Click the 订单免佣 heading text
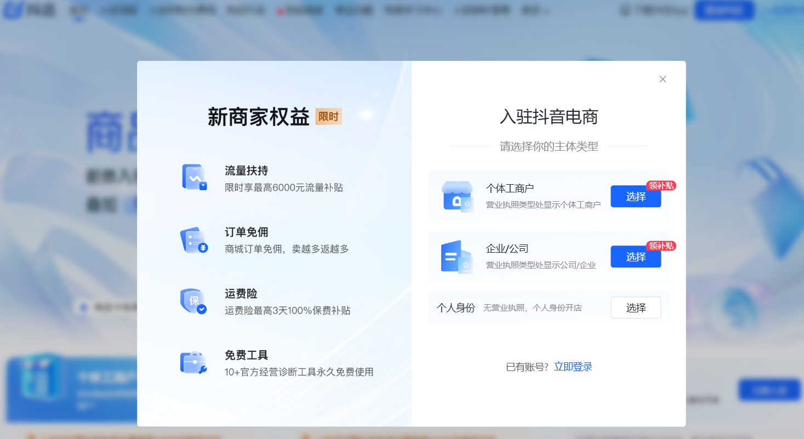Image resolution: width=804 pixels, height=439 pixels. pos(247,232)
